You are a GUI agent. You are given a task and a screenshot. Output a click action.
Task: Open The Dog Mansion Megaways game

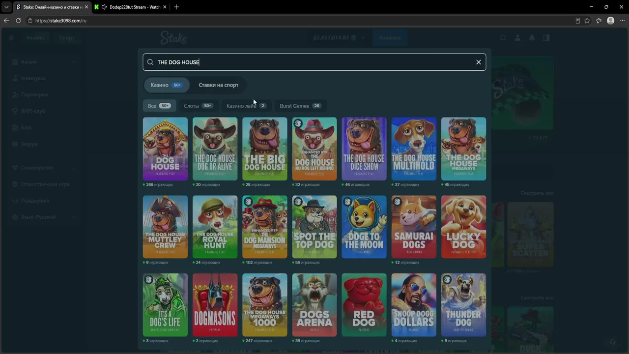264,227
